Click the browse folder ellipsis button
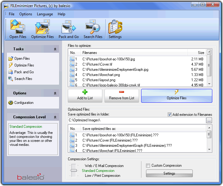 click(x=209, y=120)
